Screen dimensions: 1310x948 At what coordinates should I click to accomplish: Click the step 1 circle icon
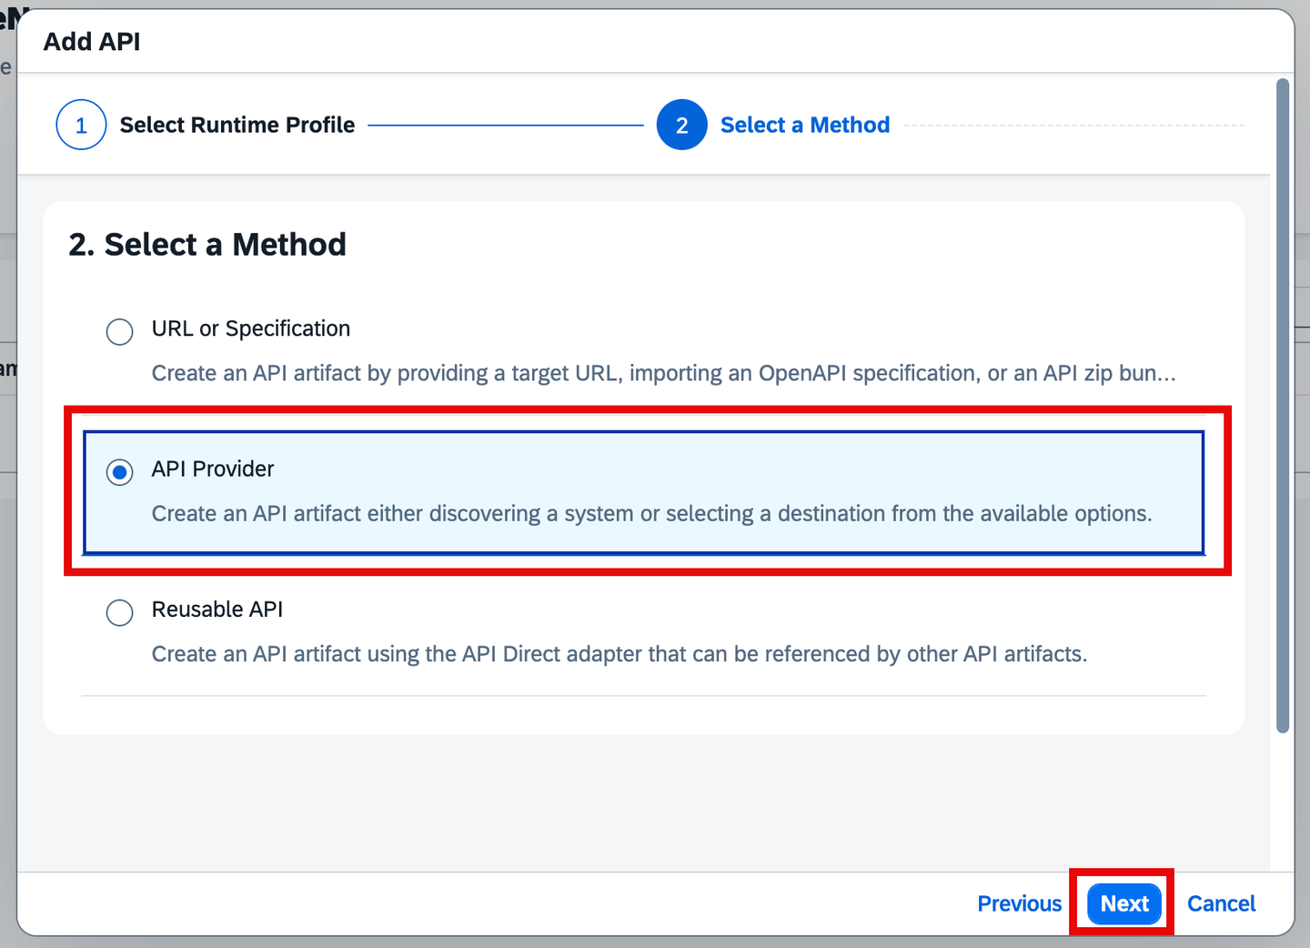tap(81, 125)
